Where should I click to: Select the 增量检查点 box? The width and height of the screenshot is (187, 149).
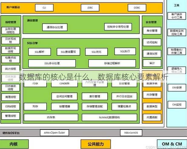point(124,106)
